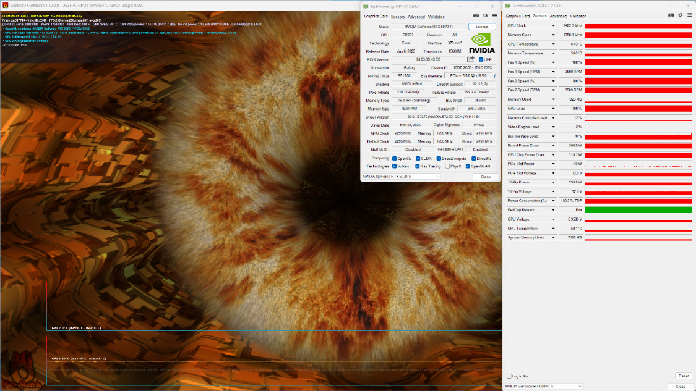
Task: Click the screenshot camera icon in Graphics Card window
Action: coord(476,15)
